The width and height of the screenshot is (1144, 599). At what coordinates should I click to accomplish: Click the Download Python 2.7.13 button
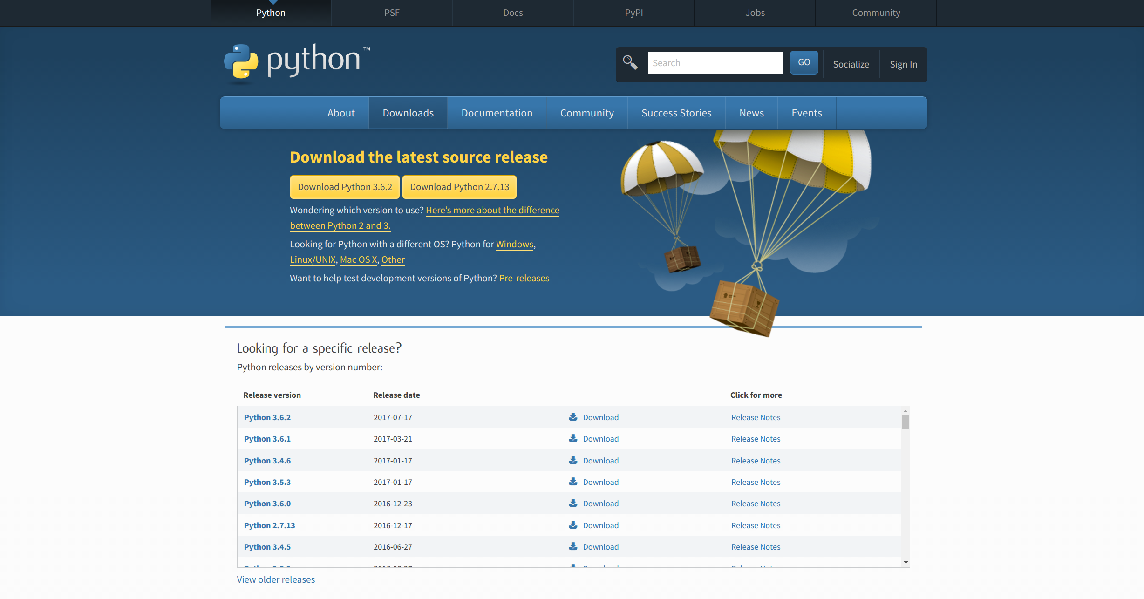point(459,187)
